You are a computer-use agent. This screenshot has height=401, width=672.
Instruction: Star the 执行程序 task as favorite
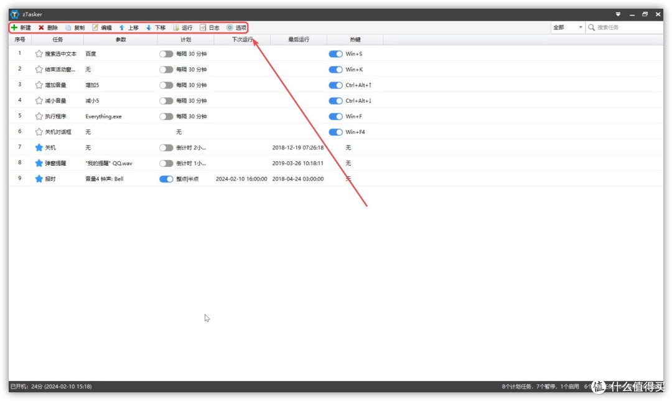[39, 116]
